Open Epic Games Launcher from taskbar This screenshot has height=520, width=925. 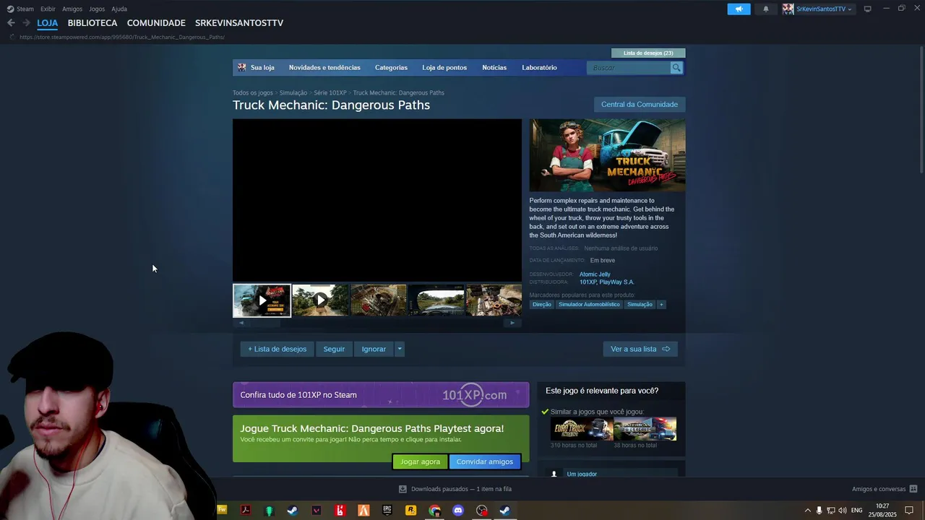tap(387, 511)
